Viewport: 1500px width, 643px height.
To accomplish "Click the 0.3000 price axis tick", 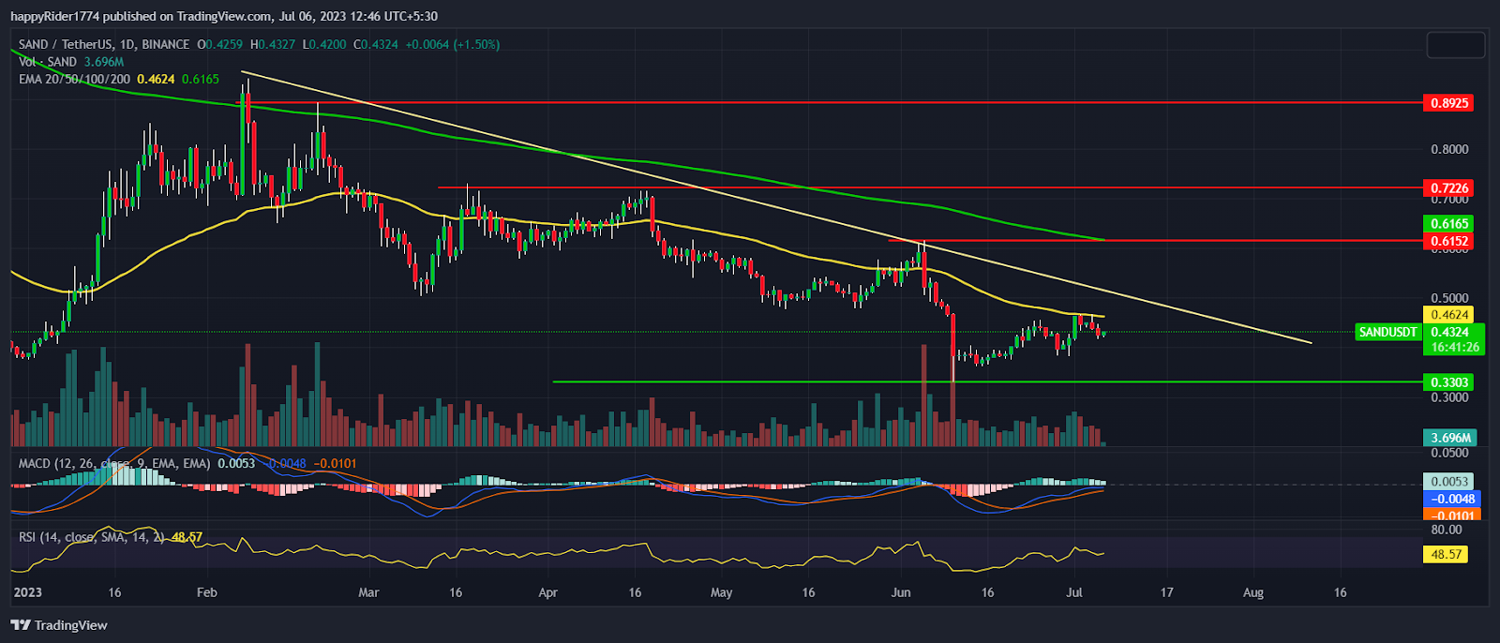I will coord(1449,397).
